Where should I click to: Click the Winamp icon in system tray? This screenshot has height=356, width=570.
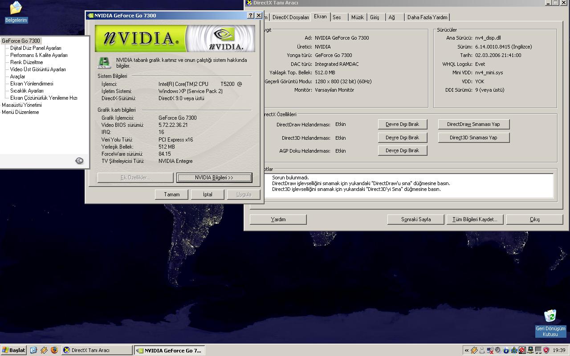[474, 350]
